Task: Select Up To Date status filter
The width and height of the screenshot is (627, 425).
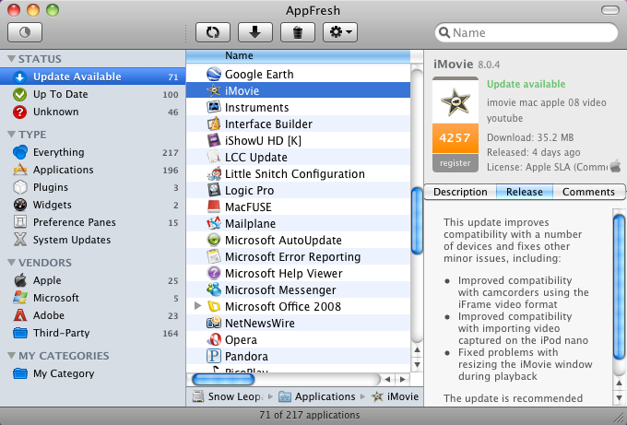Action: (93, 94)
